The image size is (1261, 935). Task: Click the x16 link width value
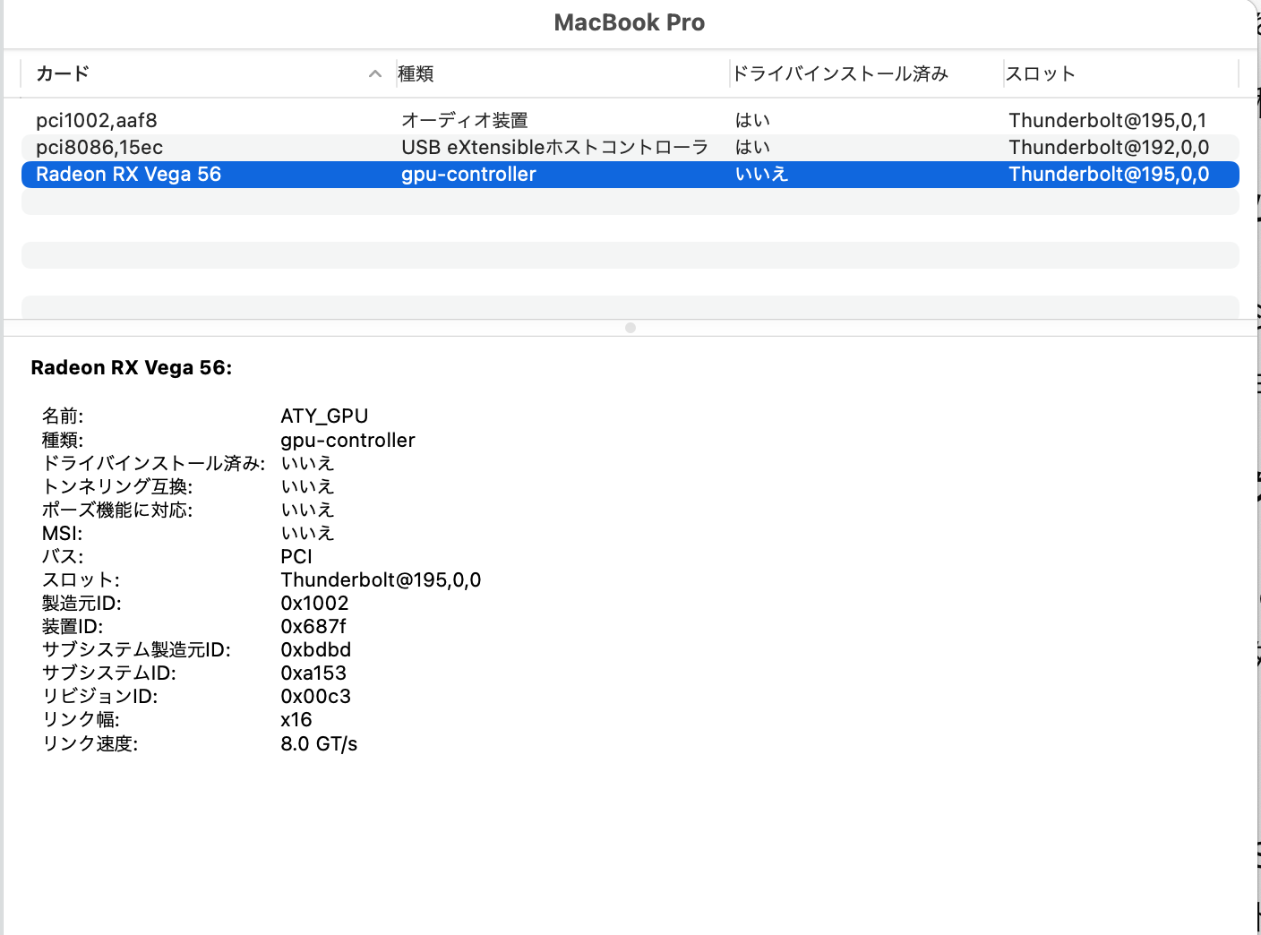tap(296, 719)
